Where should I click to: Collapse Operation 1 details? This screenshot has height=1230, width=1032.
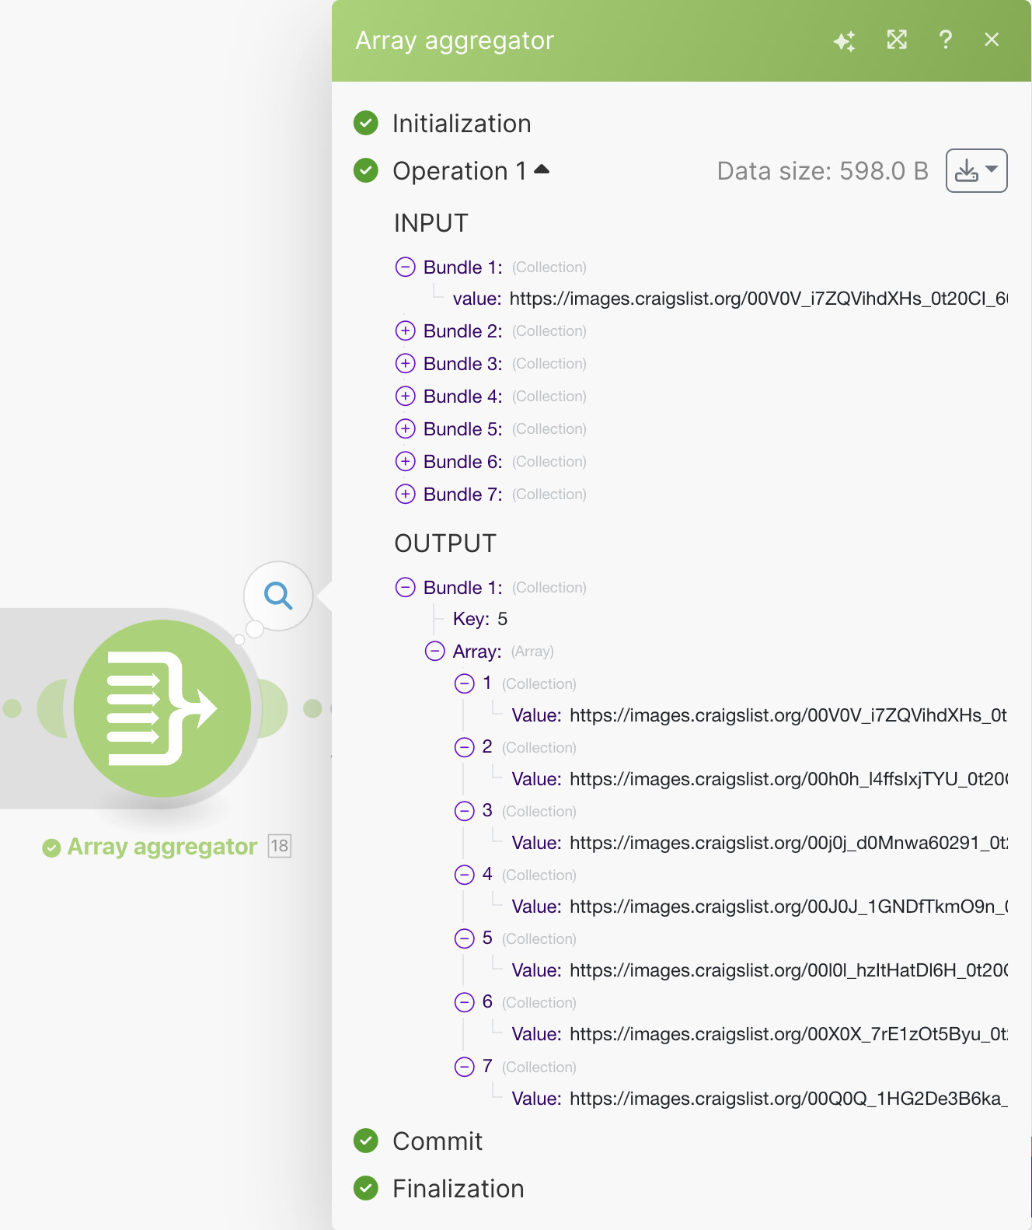coord(542,169)
